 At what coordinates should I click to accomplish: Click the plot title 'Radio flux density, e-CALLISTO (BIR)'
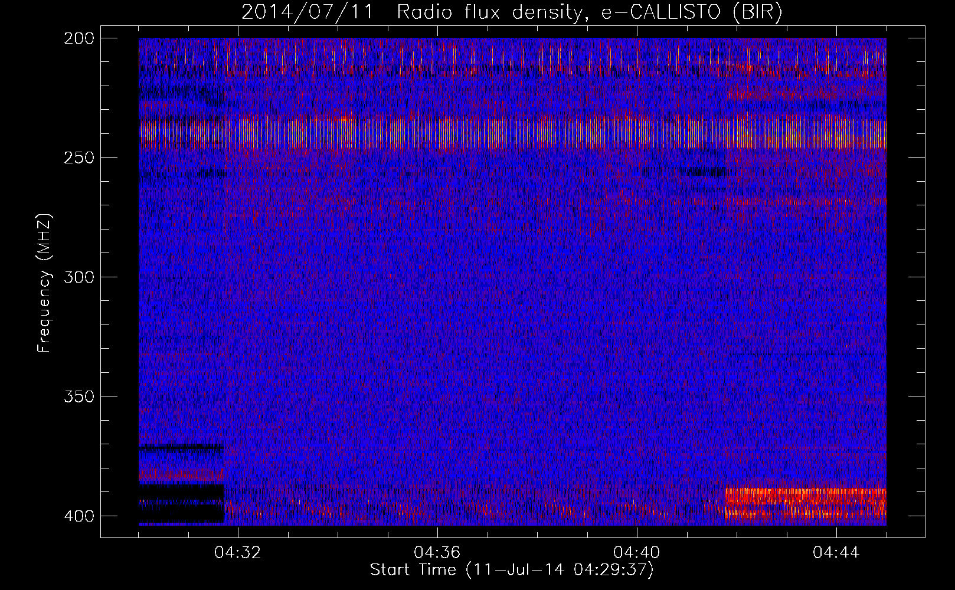pyautogui.click(x=589, y=12)
